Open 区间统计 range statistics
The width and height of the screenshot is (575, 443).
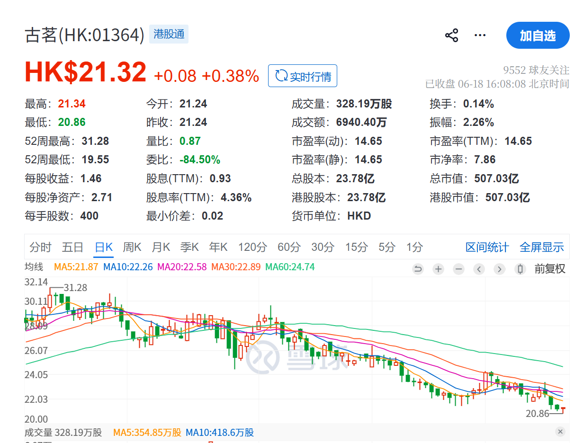click(x=487, y=247)
